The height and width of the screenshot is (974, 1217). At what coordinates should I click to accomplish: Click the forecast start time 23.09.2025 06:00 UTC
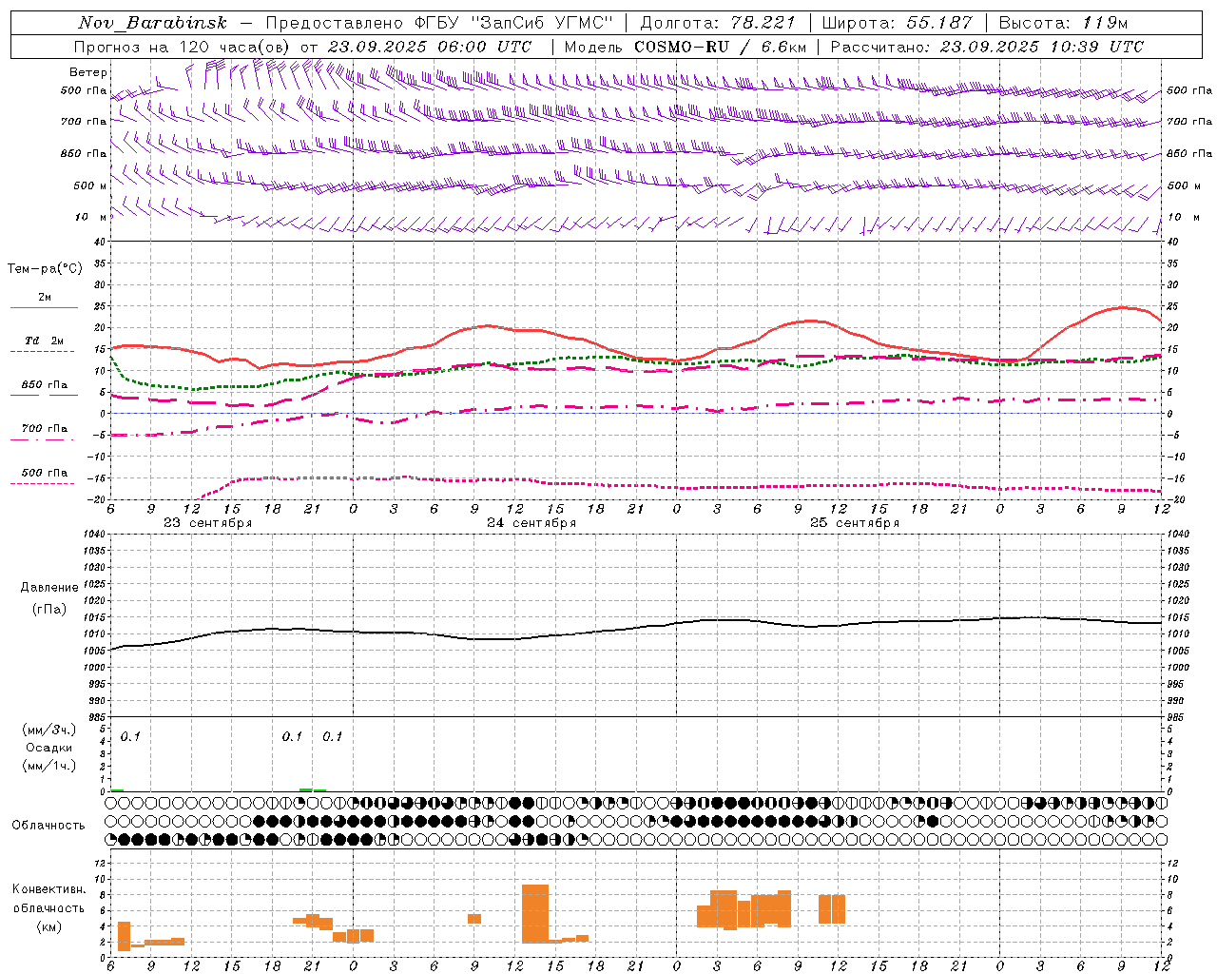[429, 47]
